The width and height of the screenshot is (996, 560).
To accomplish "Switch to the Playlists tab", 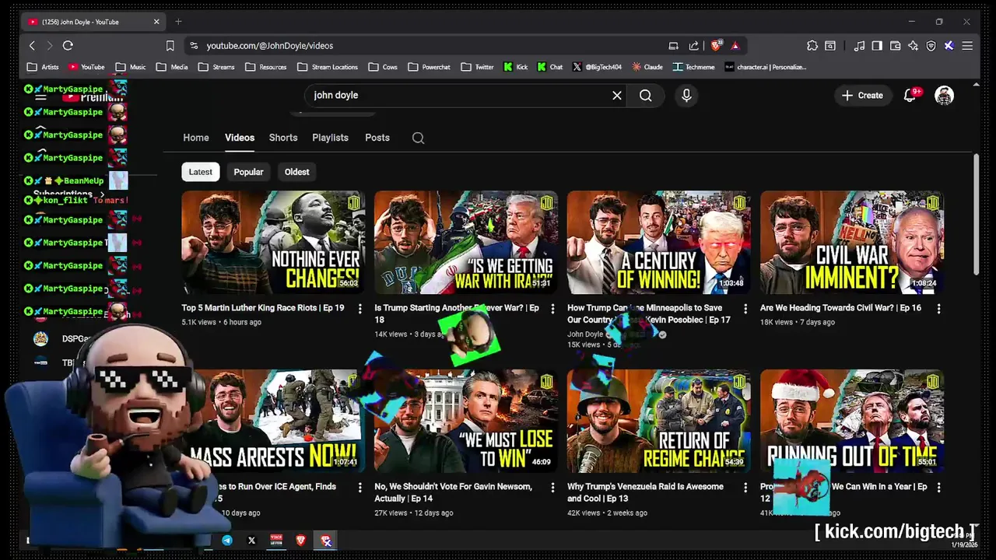I will coord(330,138).
